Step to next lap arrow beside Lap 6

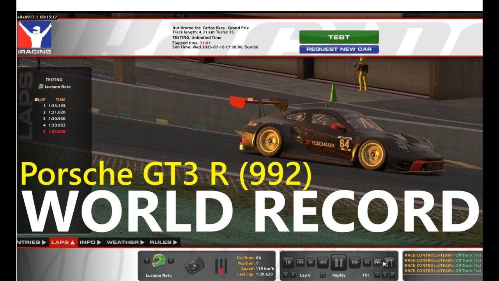tap(293, 275)
